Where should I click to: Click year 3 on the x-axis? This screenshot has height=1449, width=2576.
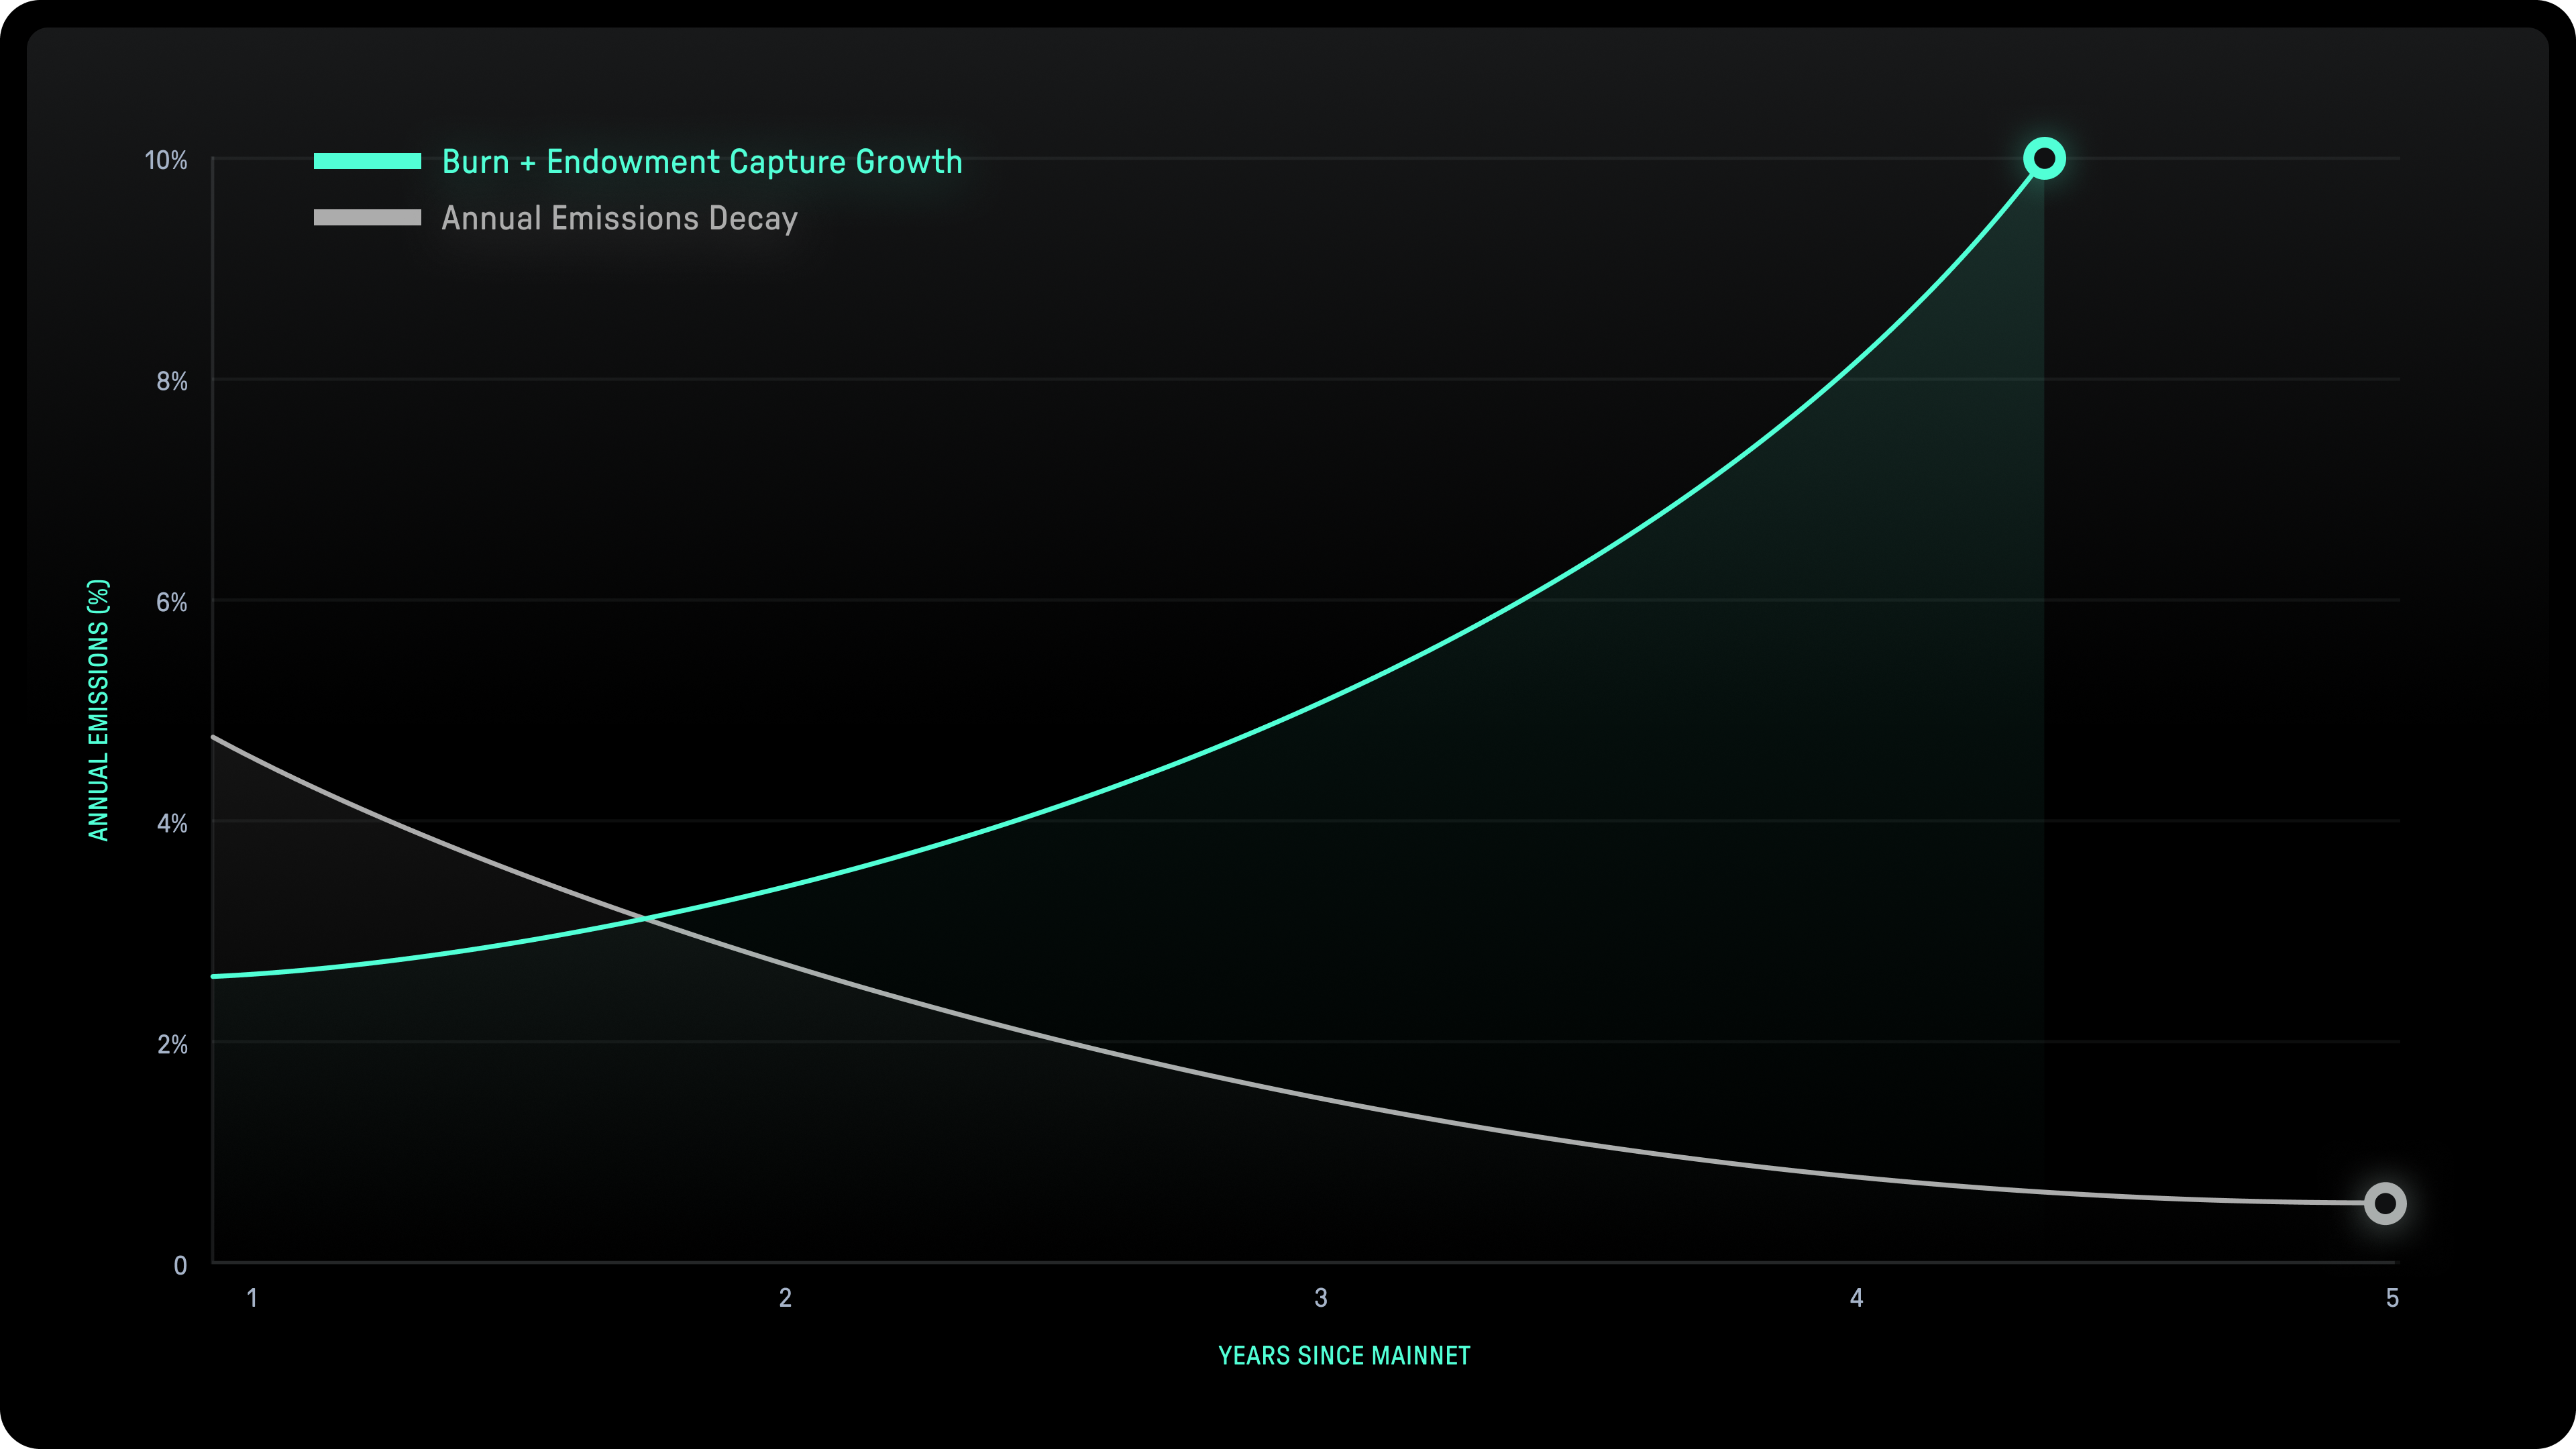click(1321, 1298)
